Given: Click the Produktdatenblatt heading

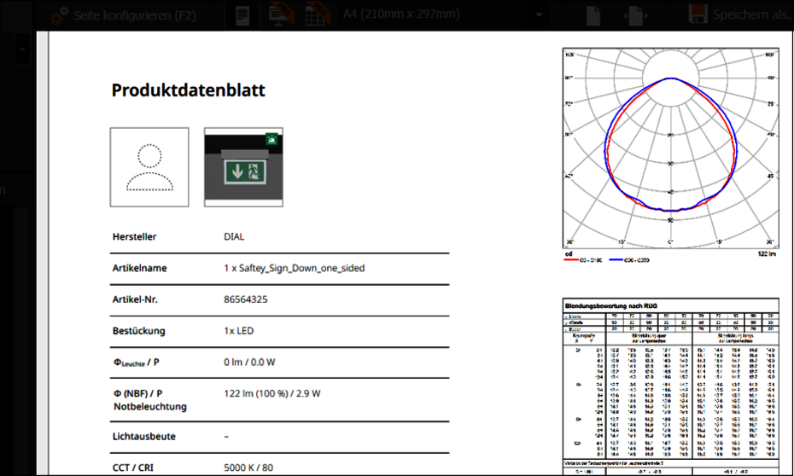Looking at the screenshot, I should [x=188, y=90].
